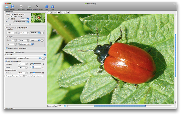181x115 pixels.
Task: Click the Info icon
Action: coord(53,6)
